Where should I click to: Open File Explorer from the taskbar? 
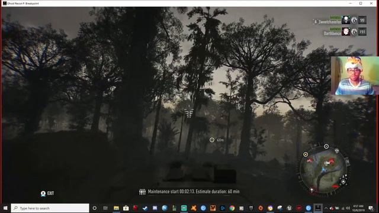pos(116,208)
